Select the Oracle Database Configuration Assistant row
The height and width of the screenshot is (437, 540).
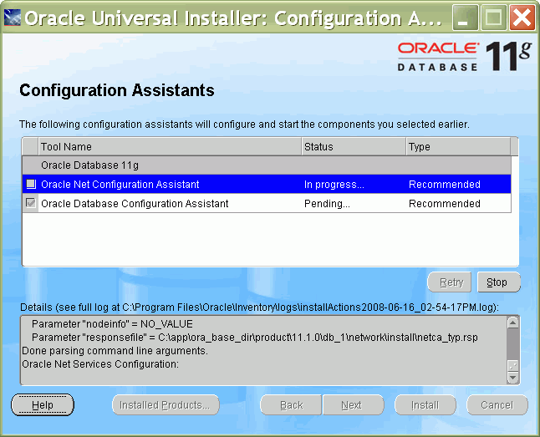[x=267, y=204]
